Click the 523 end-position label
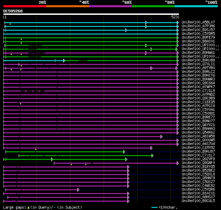Viewport: 221px width, 210px height. (174, 17)
